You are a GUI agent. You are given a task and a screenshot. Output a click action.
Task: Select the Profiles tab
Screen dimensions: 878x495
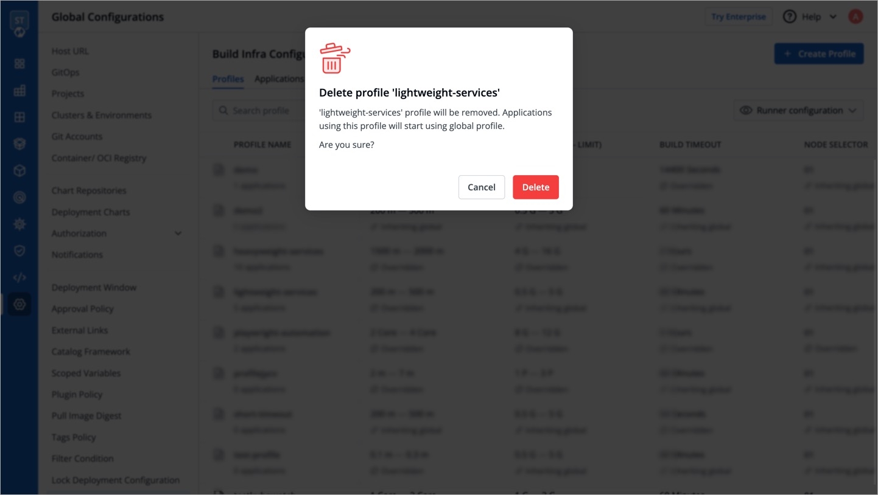[x=228, y=78]
